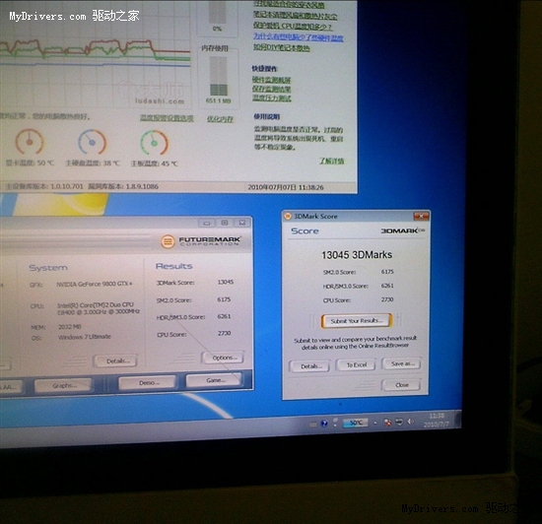Open system Details in 3DMark06 main window
The width and height of the screenshot is (542, 524).
click(x=116, y=360)
